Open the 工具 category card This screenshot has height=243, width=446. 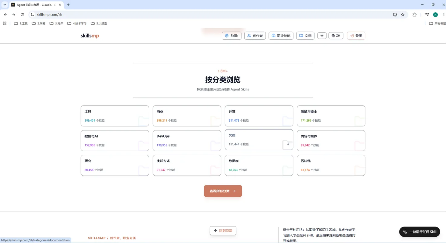(x=115, y=116)
